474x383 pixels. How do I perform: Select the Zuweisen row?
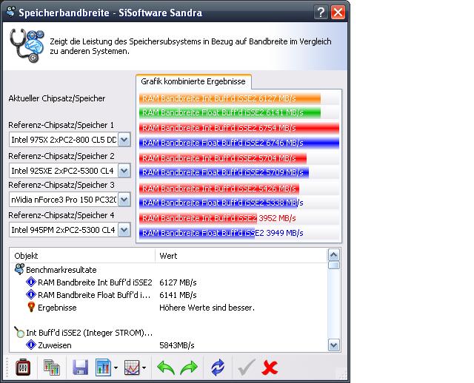click(x=55, y=345)
